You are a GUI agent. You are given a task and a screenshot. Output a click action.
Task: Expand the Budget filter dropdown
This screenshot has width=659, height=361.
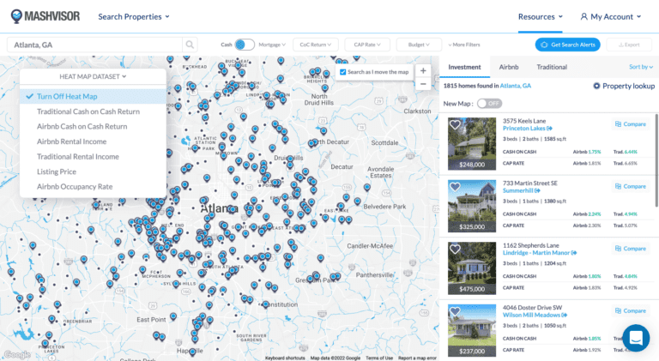coord(419,45)
